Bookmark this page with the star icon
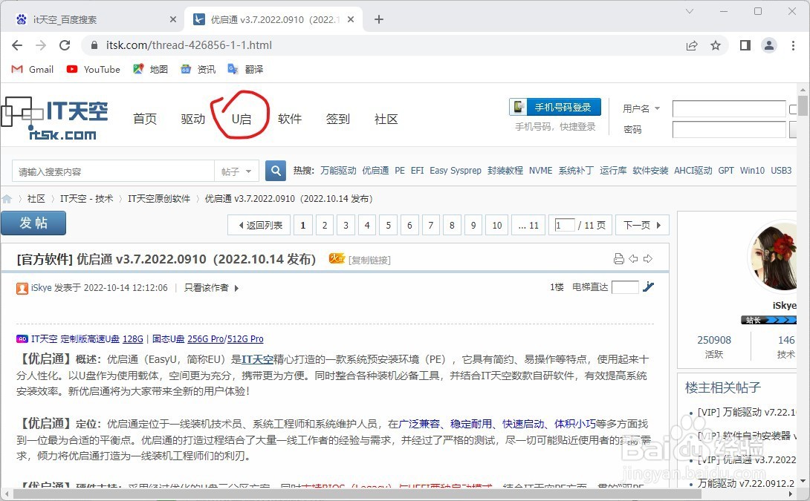 (x=716, y=45)
